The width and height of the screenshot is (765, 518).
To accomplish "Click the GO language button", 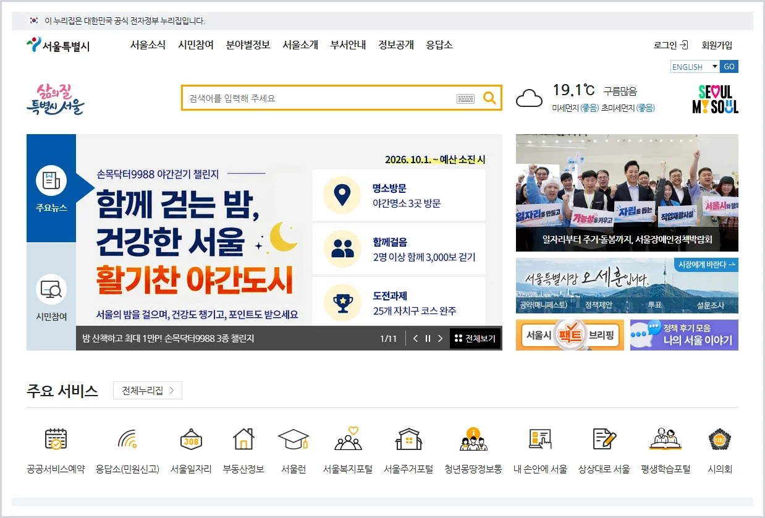I will pos(729,67).
